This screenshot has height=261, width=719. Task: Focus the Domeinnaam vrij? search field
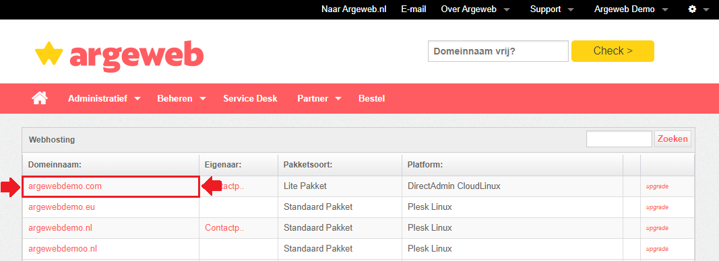(498, 51)
